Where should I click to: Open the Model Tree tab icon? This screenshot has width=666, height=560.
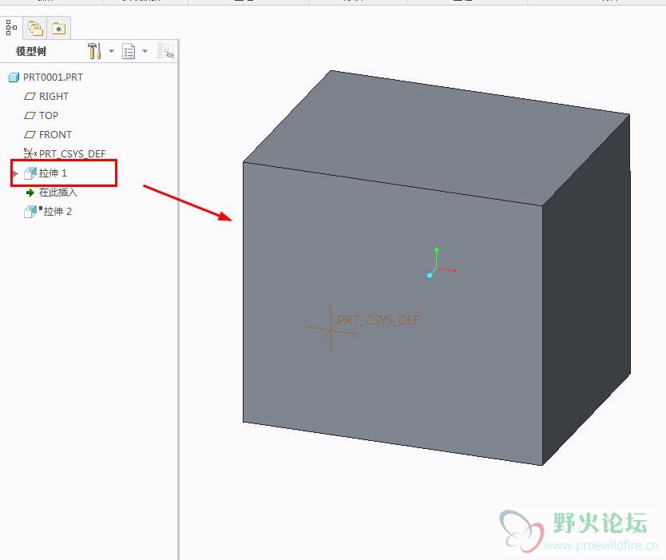coord(11,28)
